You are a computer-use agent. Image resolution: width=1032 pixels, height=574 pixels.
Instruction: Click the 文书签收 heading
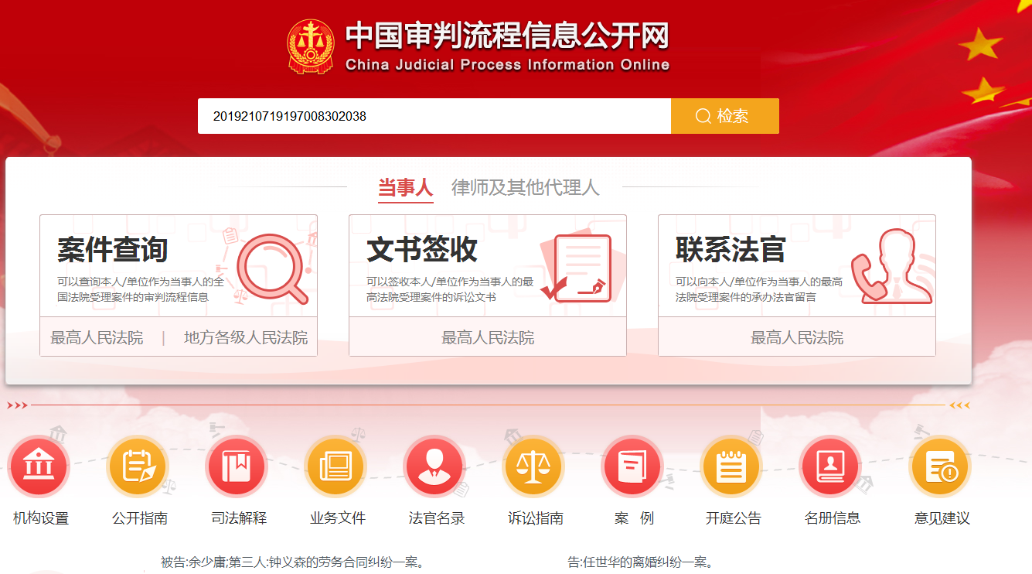[x=422, y=250]
